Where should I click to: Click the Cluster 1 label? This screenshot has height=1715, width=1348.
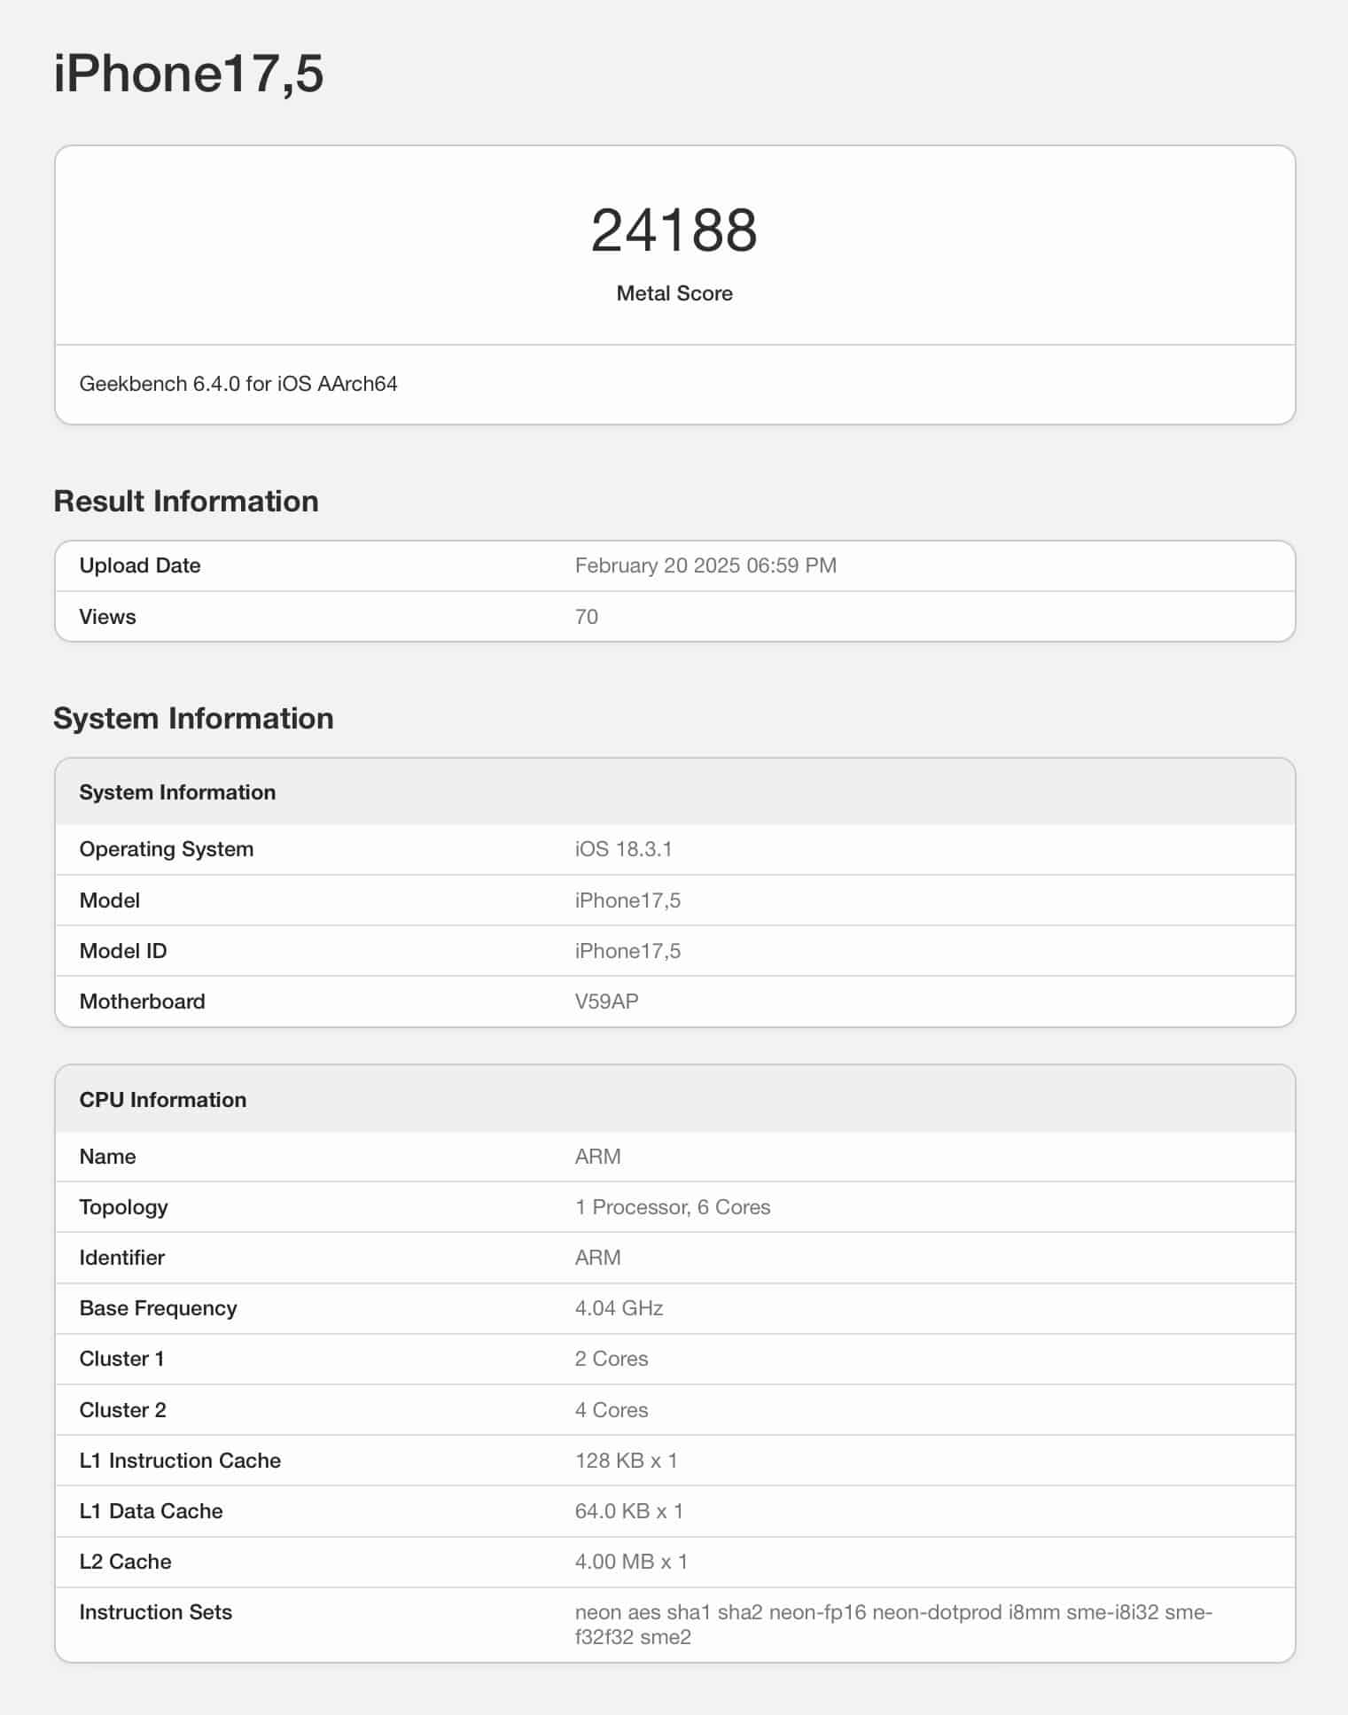121,1359
